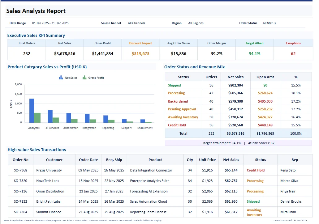Image resolution: width=319 pixels, height=224 pixels.
Task: Click order number SO-7320
Action: 20,181
